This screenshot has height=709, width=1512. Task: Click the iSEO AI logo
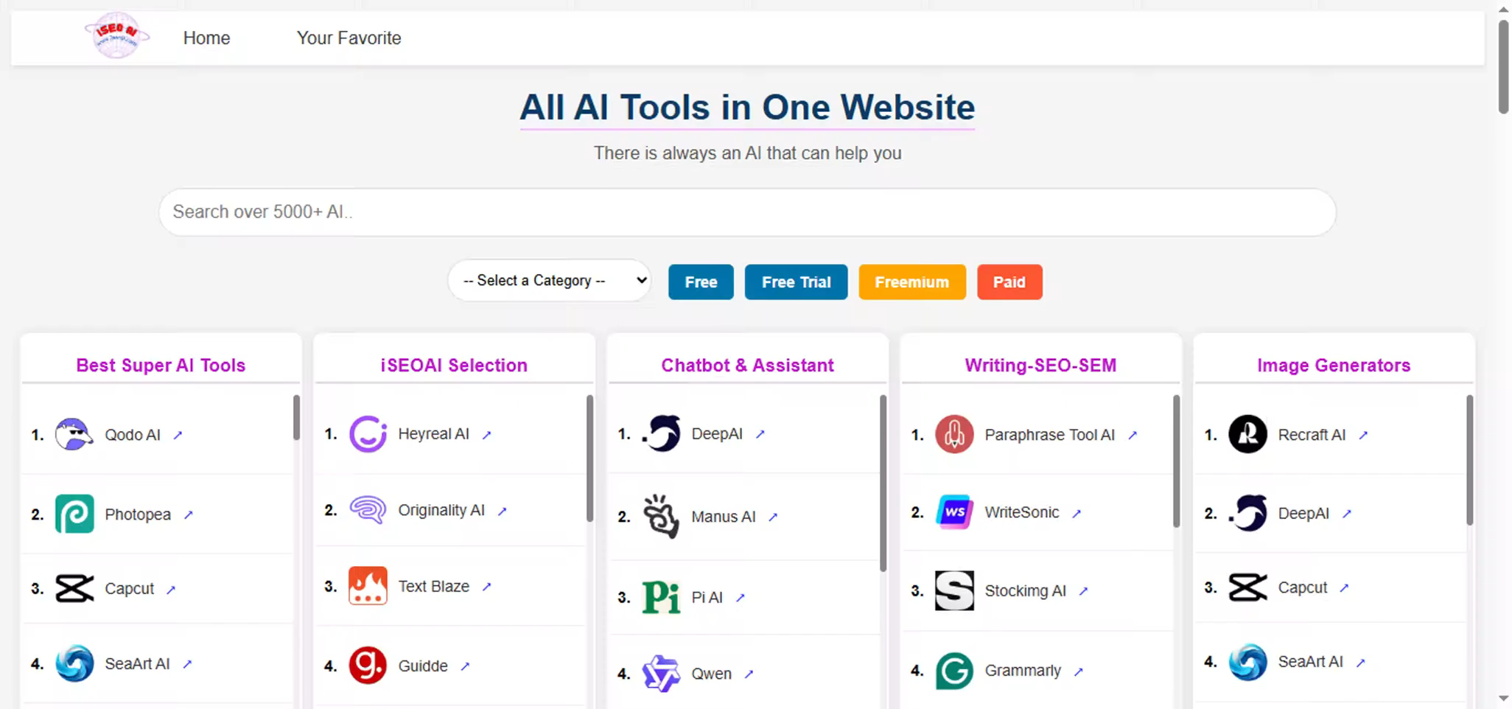click(x=116, y=35)
